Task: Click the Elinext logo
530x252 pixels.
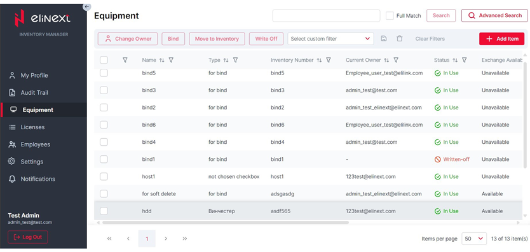Action: (43, 18)
